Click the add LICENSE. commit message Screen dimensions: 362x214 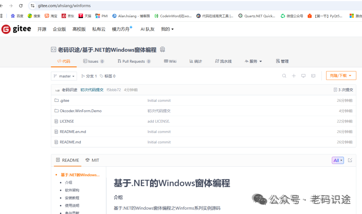[159, 121]
